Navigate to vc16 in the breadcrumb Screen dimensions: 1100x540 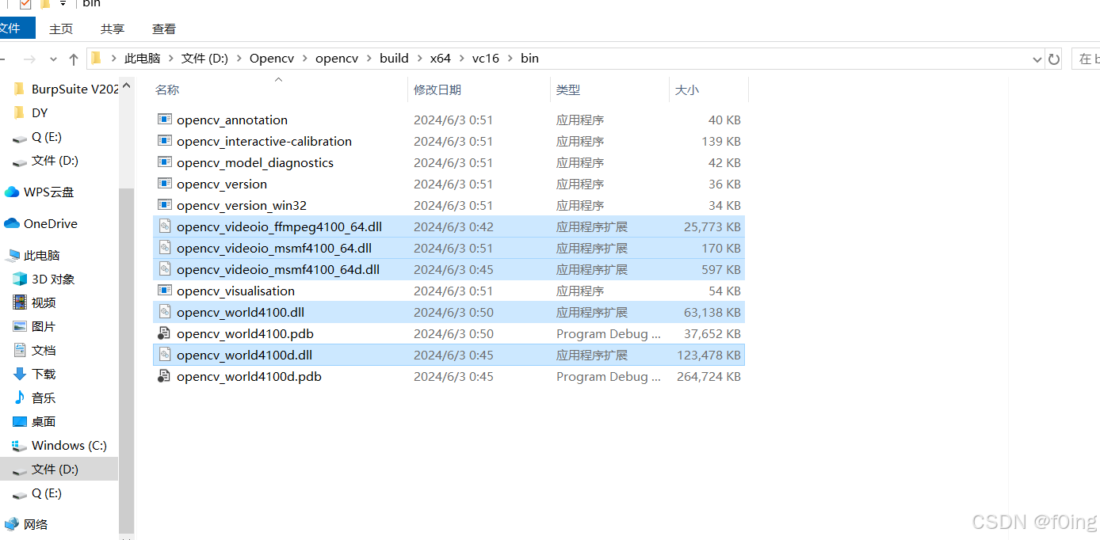pos(486,59)
